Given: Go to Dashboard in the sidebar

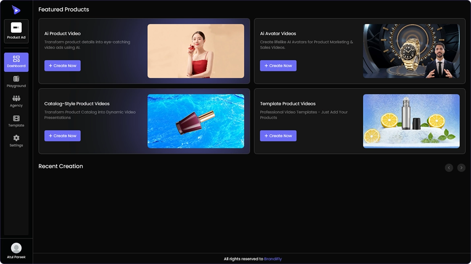Looking at the screenshot, I should [16, 62].
